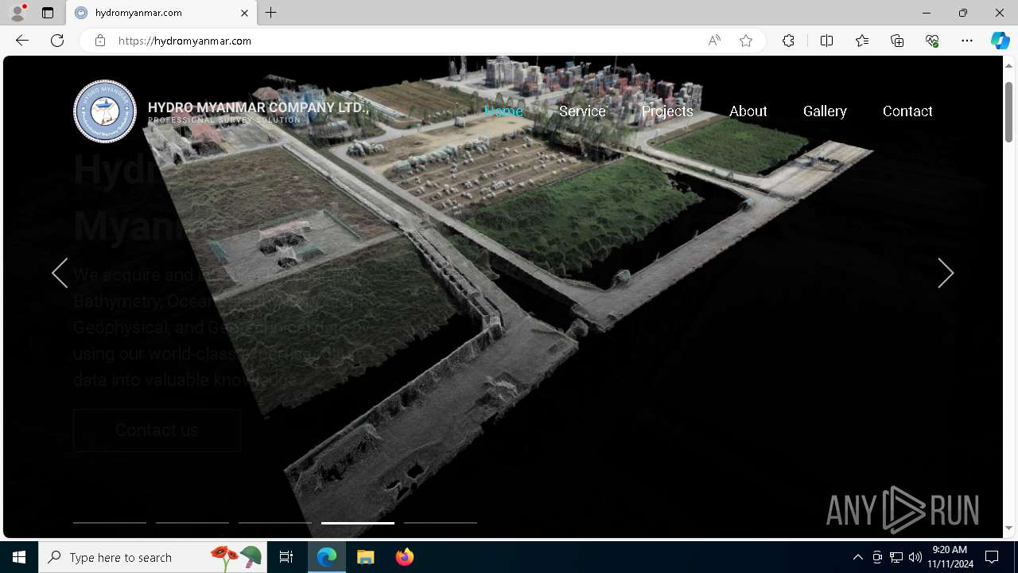This screenshot has height=573, width=1018.
Task: Open the notification center icon
Action: pyautogui.click(x=992, y=557)
